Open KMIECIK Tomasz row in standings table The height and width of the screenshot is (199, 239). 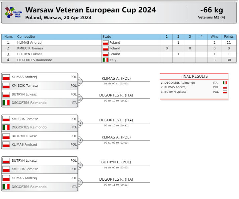(x=119, y=48)
